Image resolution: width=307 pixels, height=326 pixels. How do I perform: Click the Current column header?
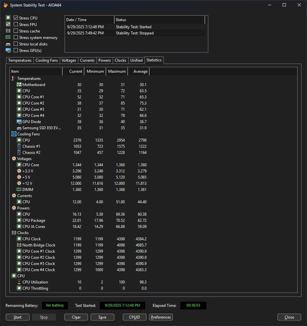tap(73, 71)
